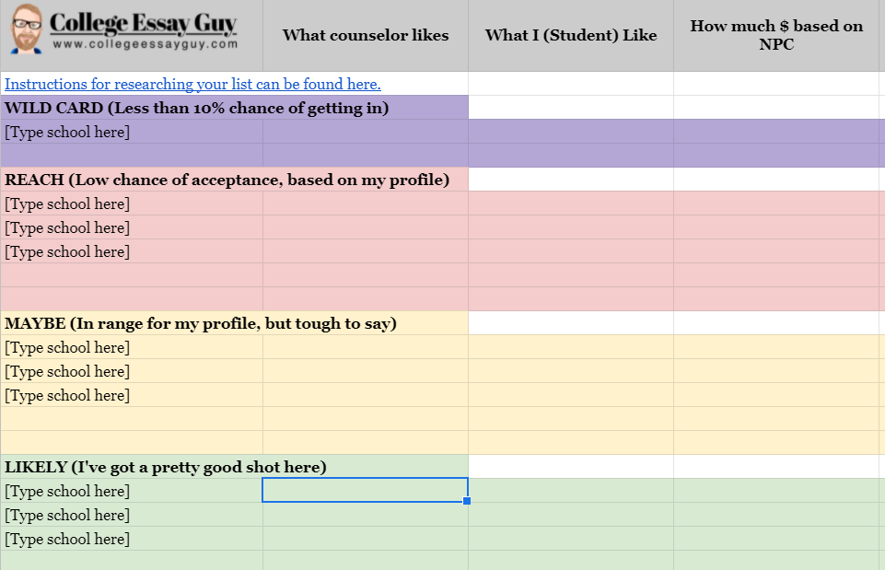Select the WILD CARD section heading cell
This screenshot has height=570, width=885.
(x=197, y=108)
